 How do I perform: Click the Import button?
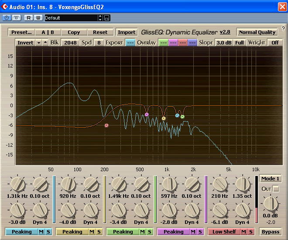click(127, 32)
